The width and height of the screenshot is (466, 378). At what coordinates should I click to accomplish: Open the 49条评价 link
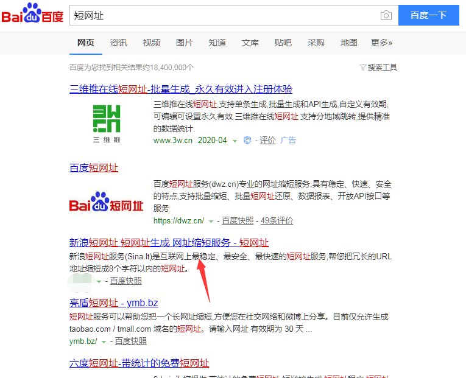pos(277,220)
